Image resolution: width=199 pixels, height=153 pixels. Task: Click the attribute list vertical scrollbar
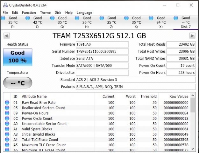click(x=193, y=124)
